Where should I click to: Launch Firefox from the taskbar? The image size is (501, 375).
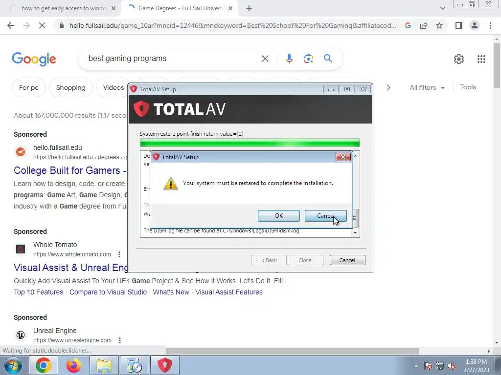pyautogui.click(x=73, y=365)
